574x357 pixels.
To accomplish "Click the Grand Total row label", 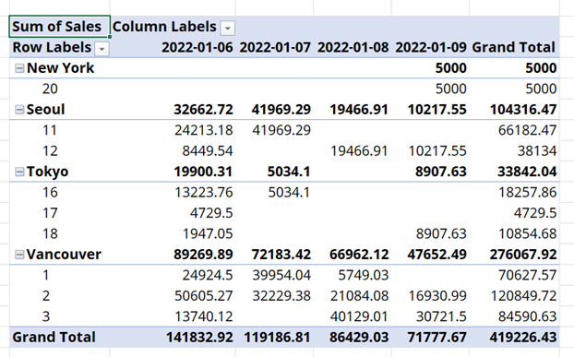I will coord(54,337).
